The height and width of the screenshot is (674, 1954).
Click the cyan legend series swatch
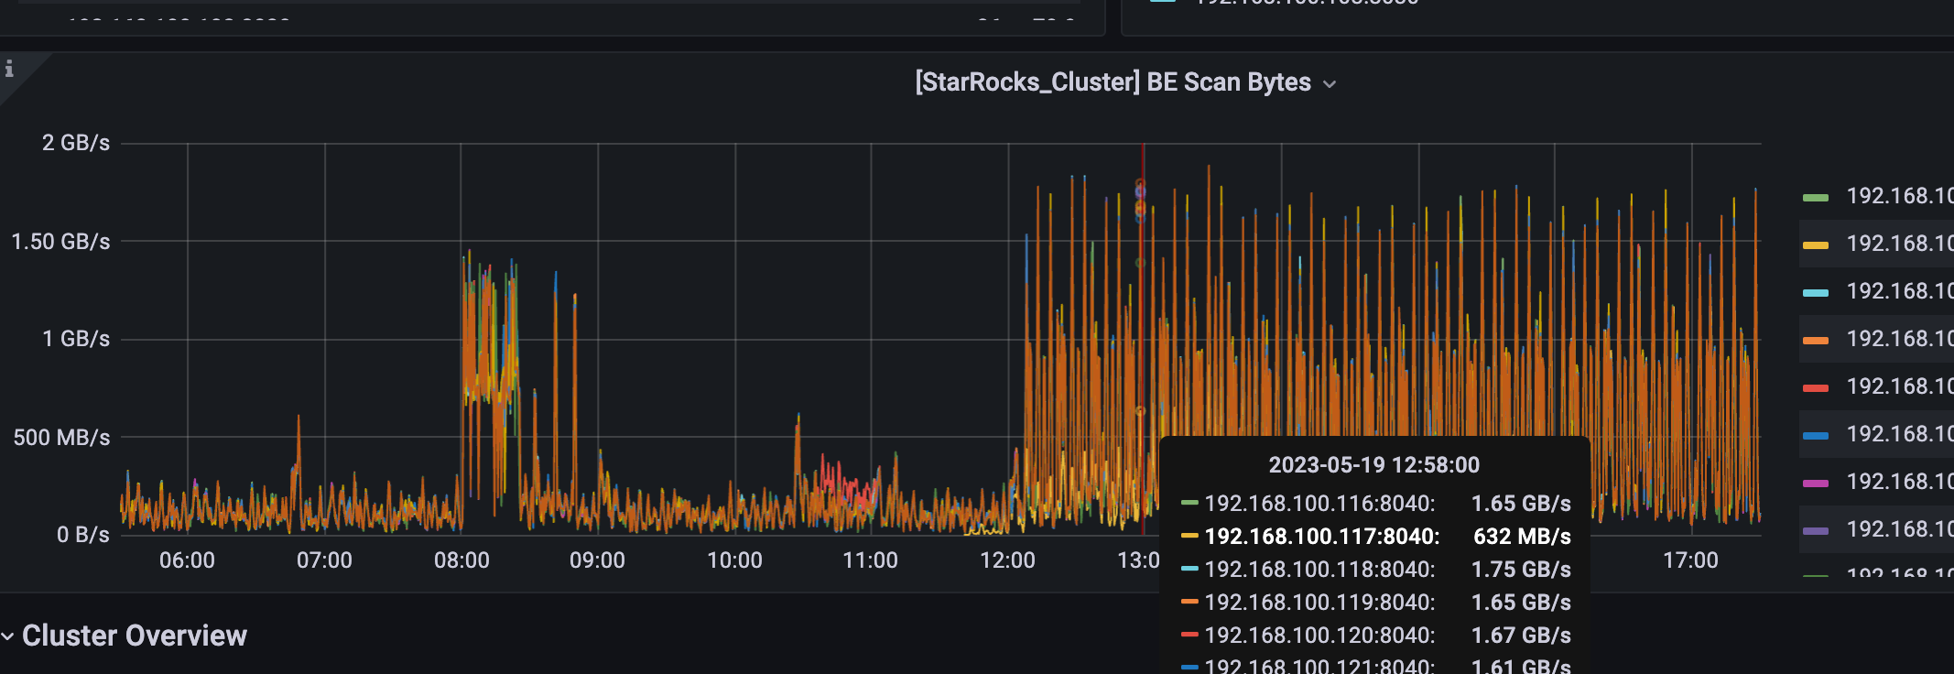tap(1815, 292)
